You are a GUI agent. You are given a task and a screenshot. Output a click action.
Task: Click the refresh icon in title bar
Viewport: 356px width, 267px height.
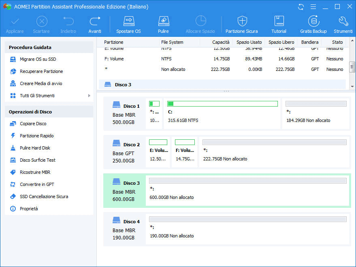pyautogui.click(x=301, y=7)
